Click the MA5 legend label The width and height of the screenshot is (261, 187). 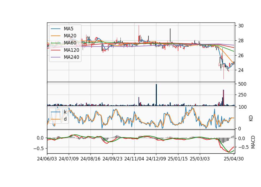click(69, 29)
